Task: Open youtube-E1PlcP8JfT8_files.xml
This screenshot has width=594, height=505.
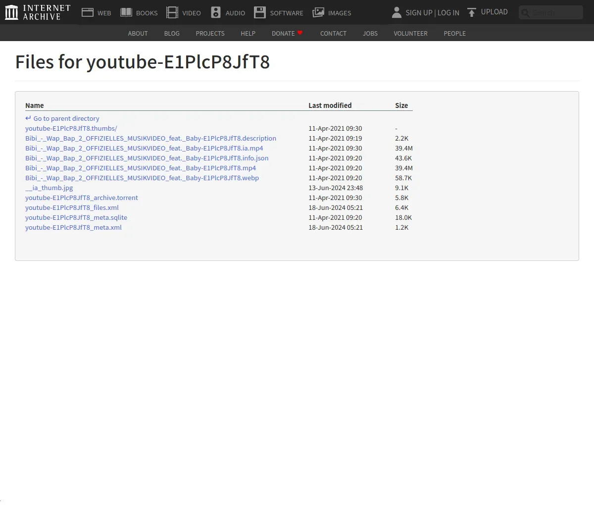Action: click(72, 207)
